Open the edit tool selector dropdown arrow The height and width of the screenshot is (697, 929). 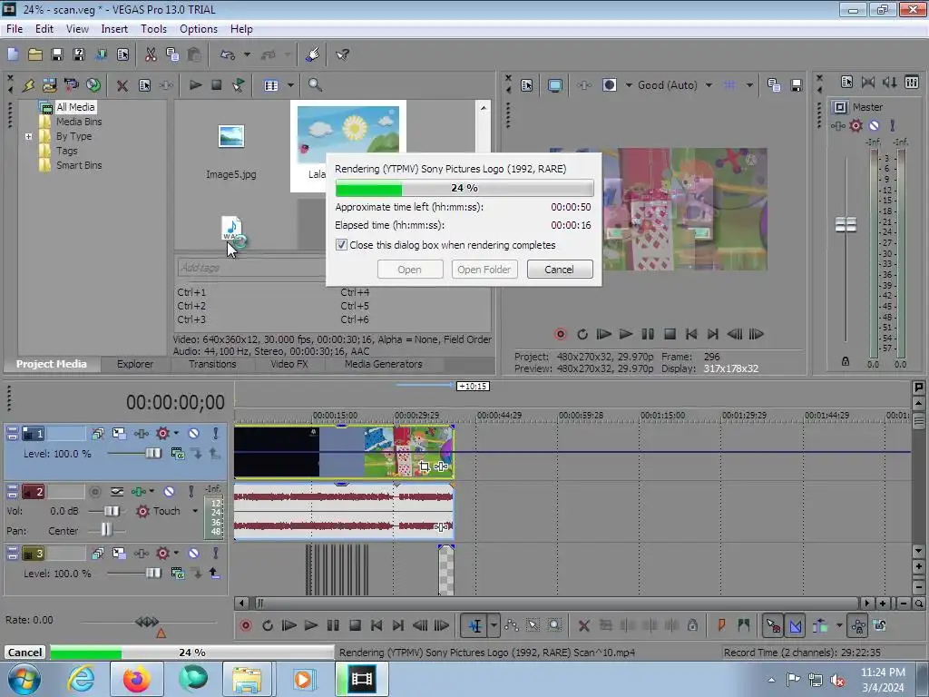494,625
